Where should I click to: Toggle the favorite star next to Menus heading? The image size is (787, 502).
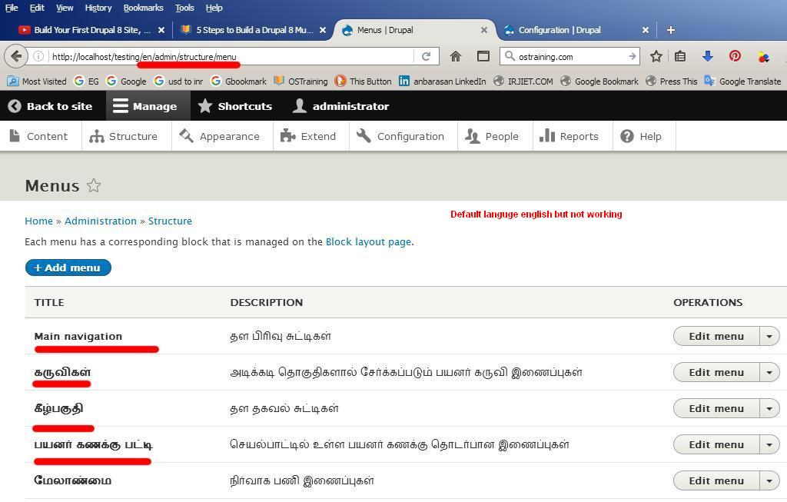click(x=94, y=185)
